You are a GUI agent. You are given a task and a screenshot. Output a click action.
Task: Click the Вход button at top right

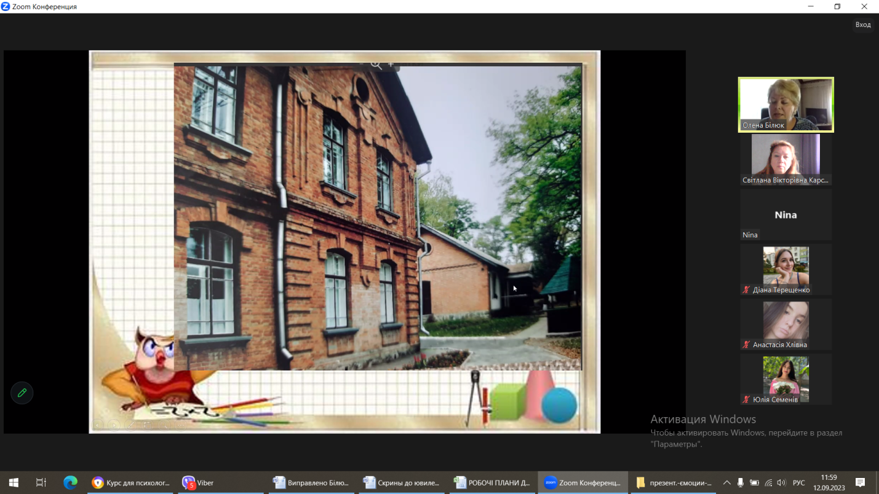(863, 25)
